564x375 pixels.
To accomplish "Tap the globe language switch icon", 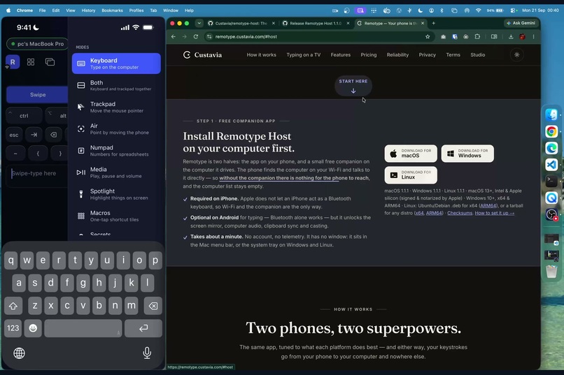I will [x=19, y=353].
